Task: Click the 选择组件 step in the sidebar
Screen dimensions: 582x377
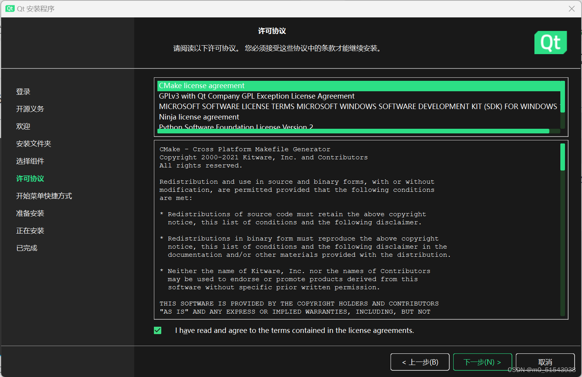Action: pyautogui.click(x=30, y=161)
